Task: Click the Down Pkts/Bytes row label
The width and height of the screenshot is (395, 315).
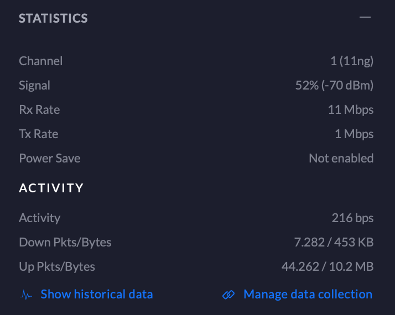Action: (65, 242)
